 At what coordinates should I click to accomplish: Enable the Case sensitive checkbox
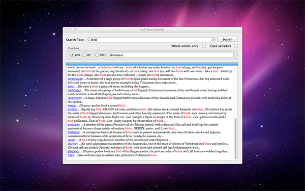point(235,46)
